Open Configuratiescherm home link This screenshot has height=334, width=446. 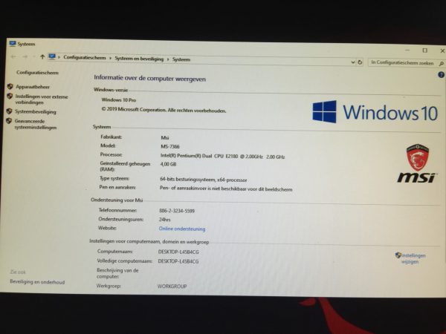click(x=37, y=73)
